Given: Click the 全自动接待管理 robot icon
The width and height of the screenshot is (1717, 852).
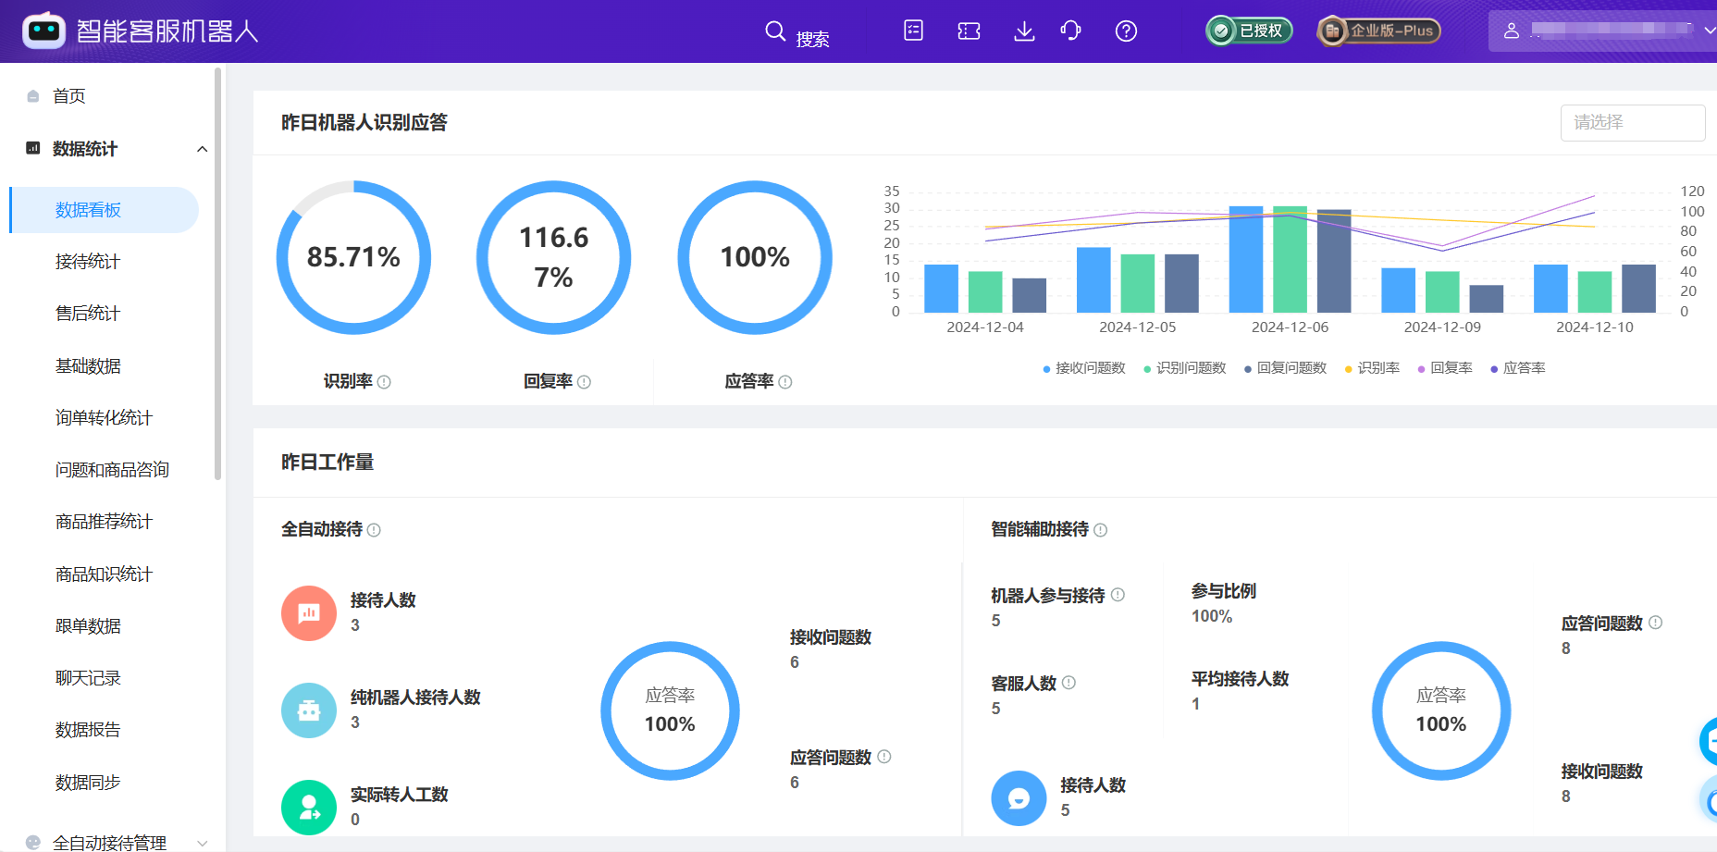Looking at the screenshot, I should [x=33, y=843].
